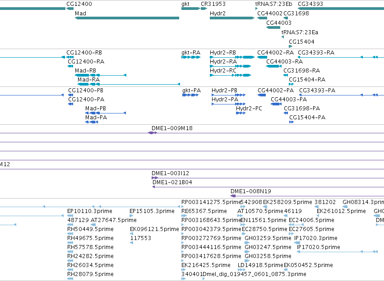Click the Mad-PA protein feature
This screenshot has width=384, height=281.
[92, 122]
